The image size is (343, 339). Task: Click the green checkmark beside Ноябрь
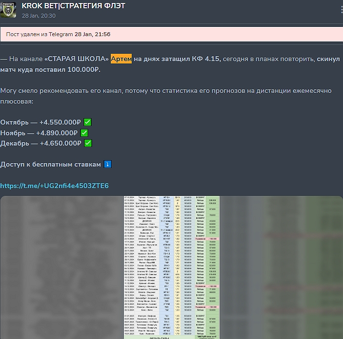84,132
